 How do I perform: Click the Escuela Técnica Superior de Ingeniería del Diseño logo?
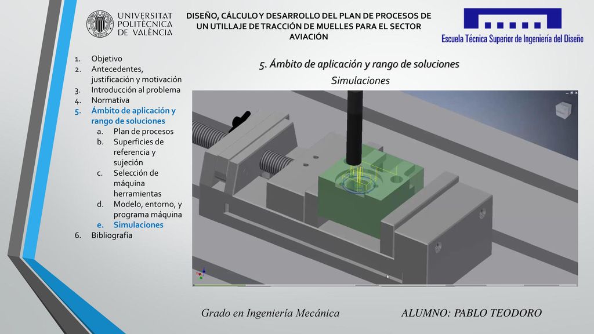(512, 26)
